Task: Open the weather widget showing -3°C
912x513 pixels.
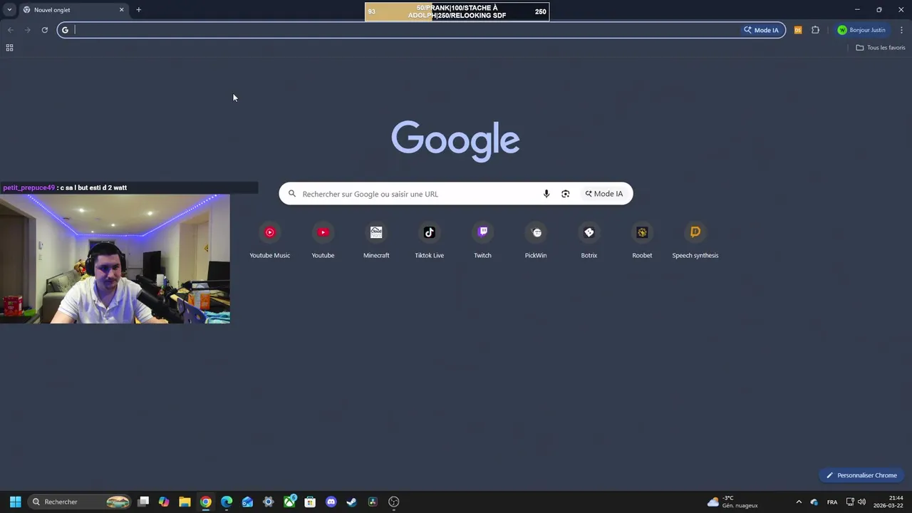Action: click(x=732, y=502)
